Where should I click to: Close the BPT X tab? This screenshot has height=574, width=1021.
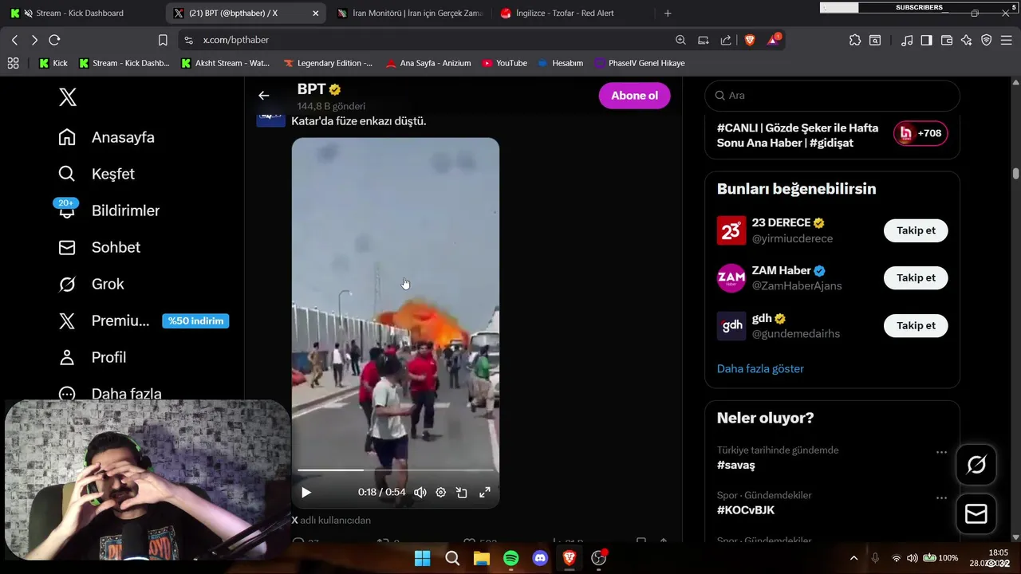pyautogui.click(x=315, y=14)
